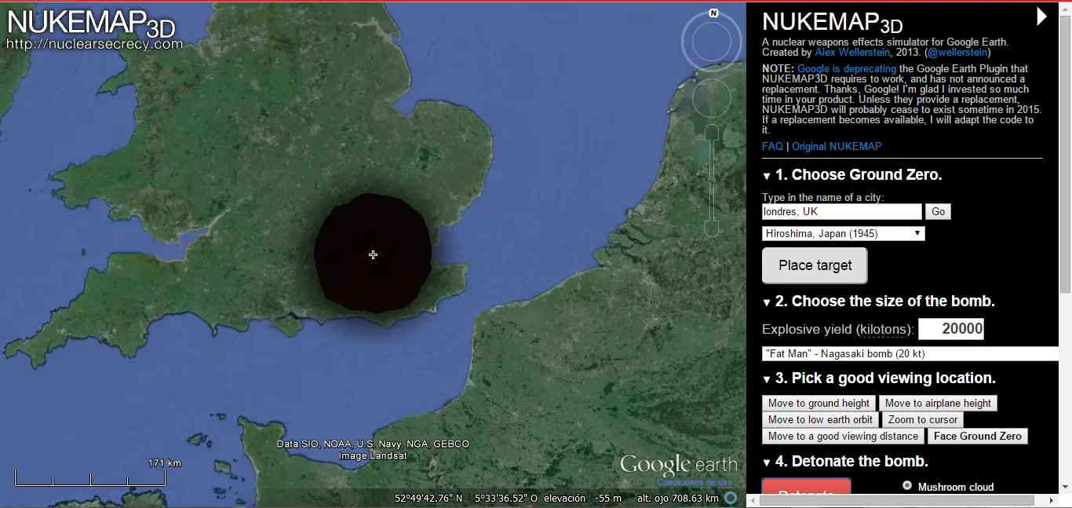Screen dimensions: 1072x508
Task: Click the zoom-in end of the zoom slider
Action: coord(712,133)
